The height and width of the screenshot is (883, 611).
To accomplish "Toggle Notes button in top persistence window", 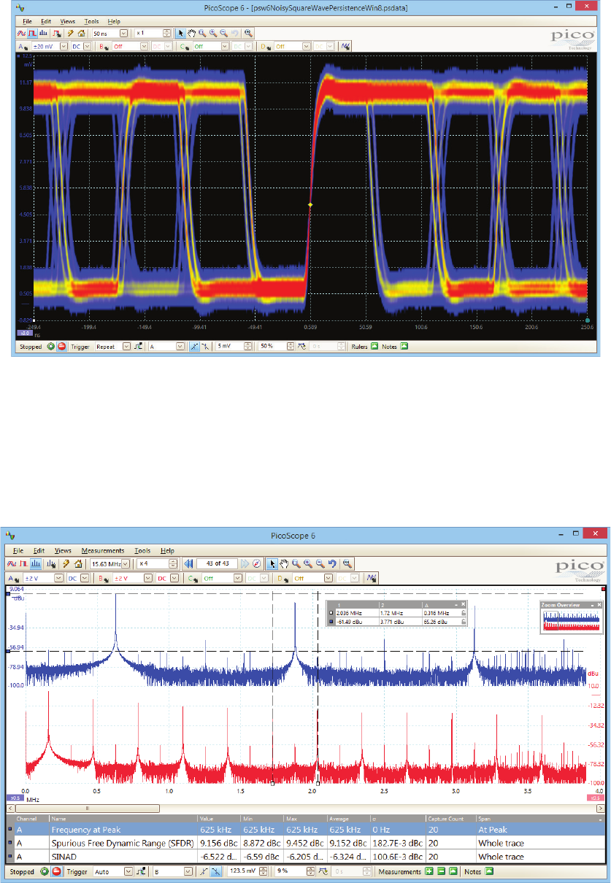I will tap(404, 347).
